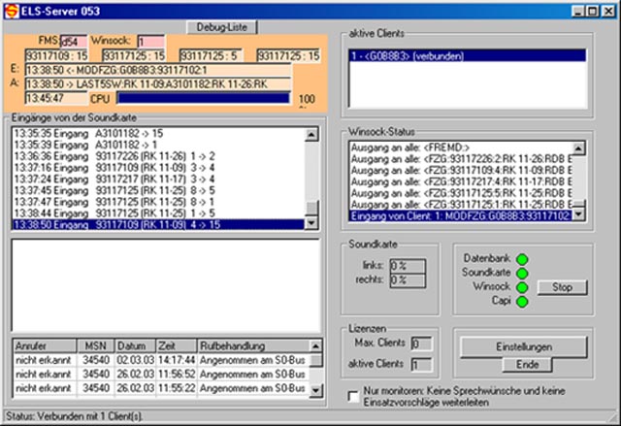
Task: Click the green Datenbank status indicator
Action: click(523, 259)
